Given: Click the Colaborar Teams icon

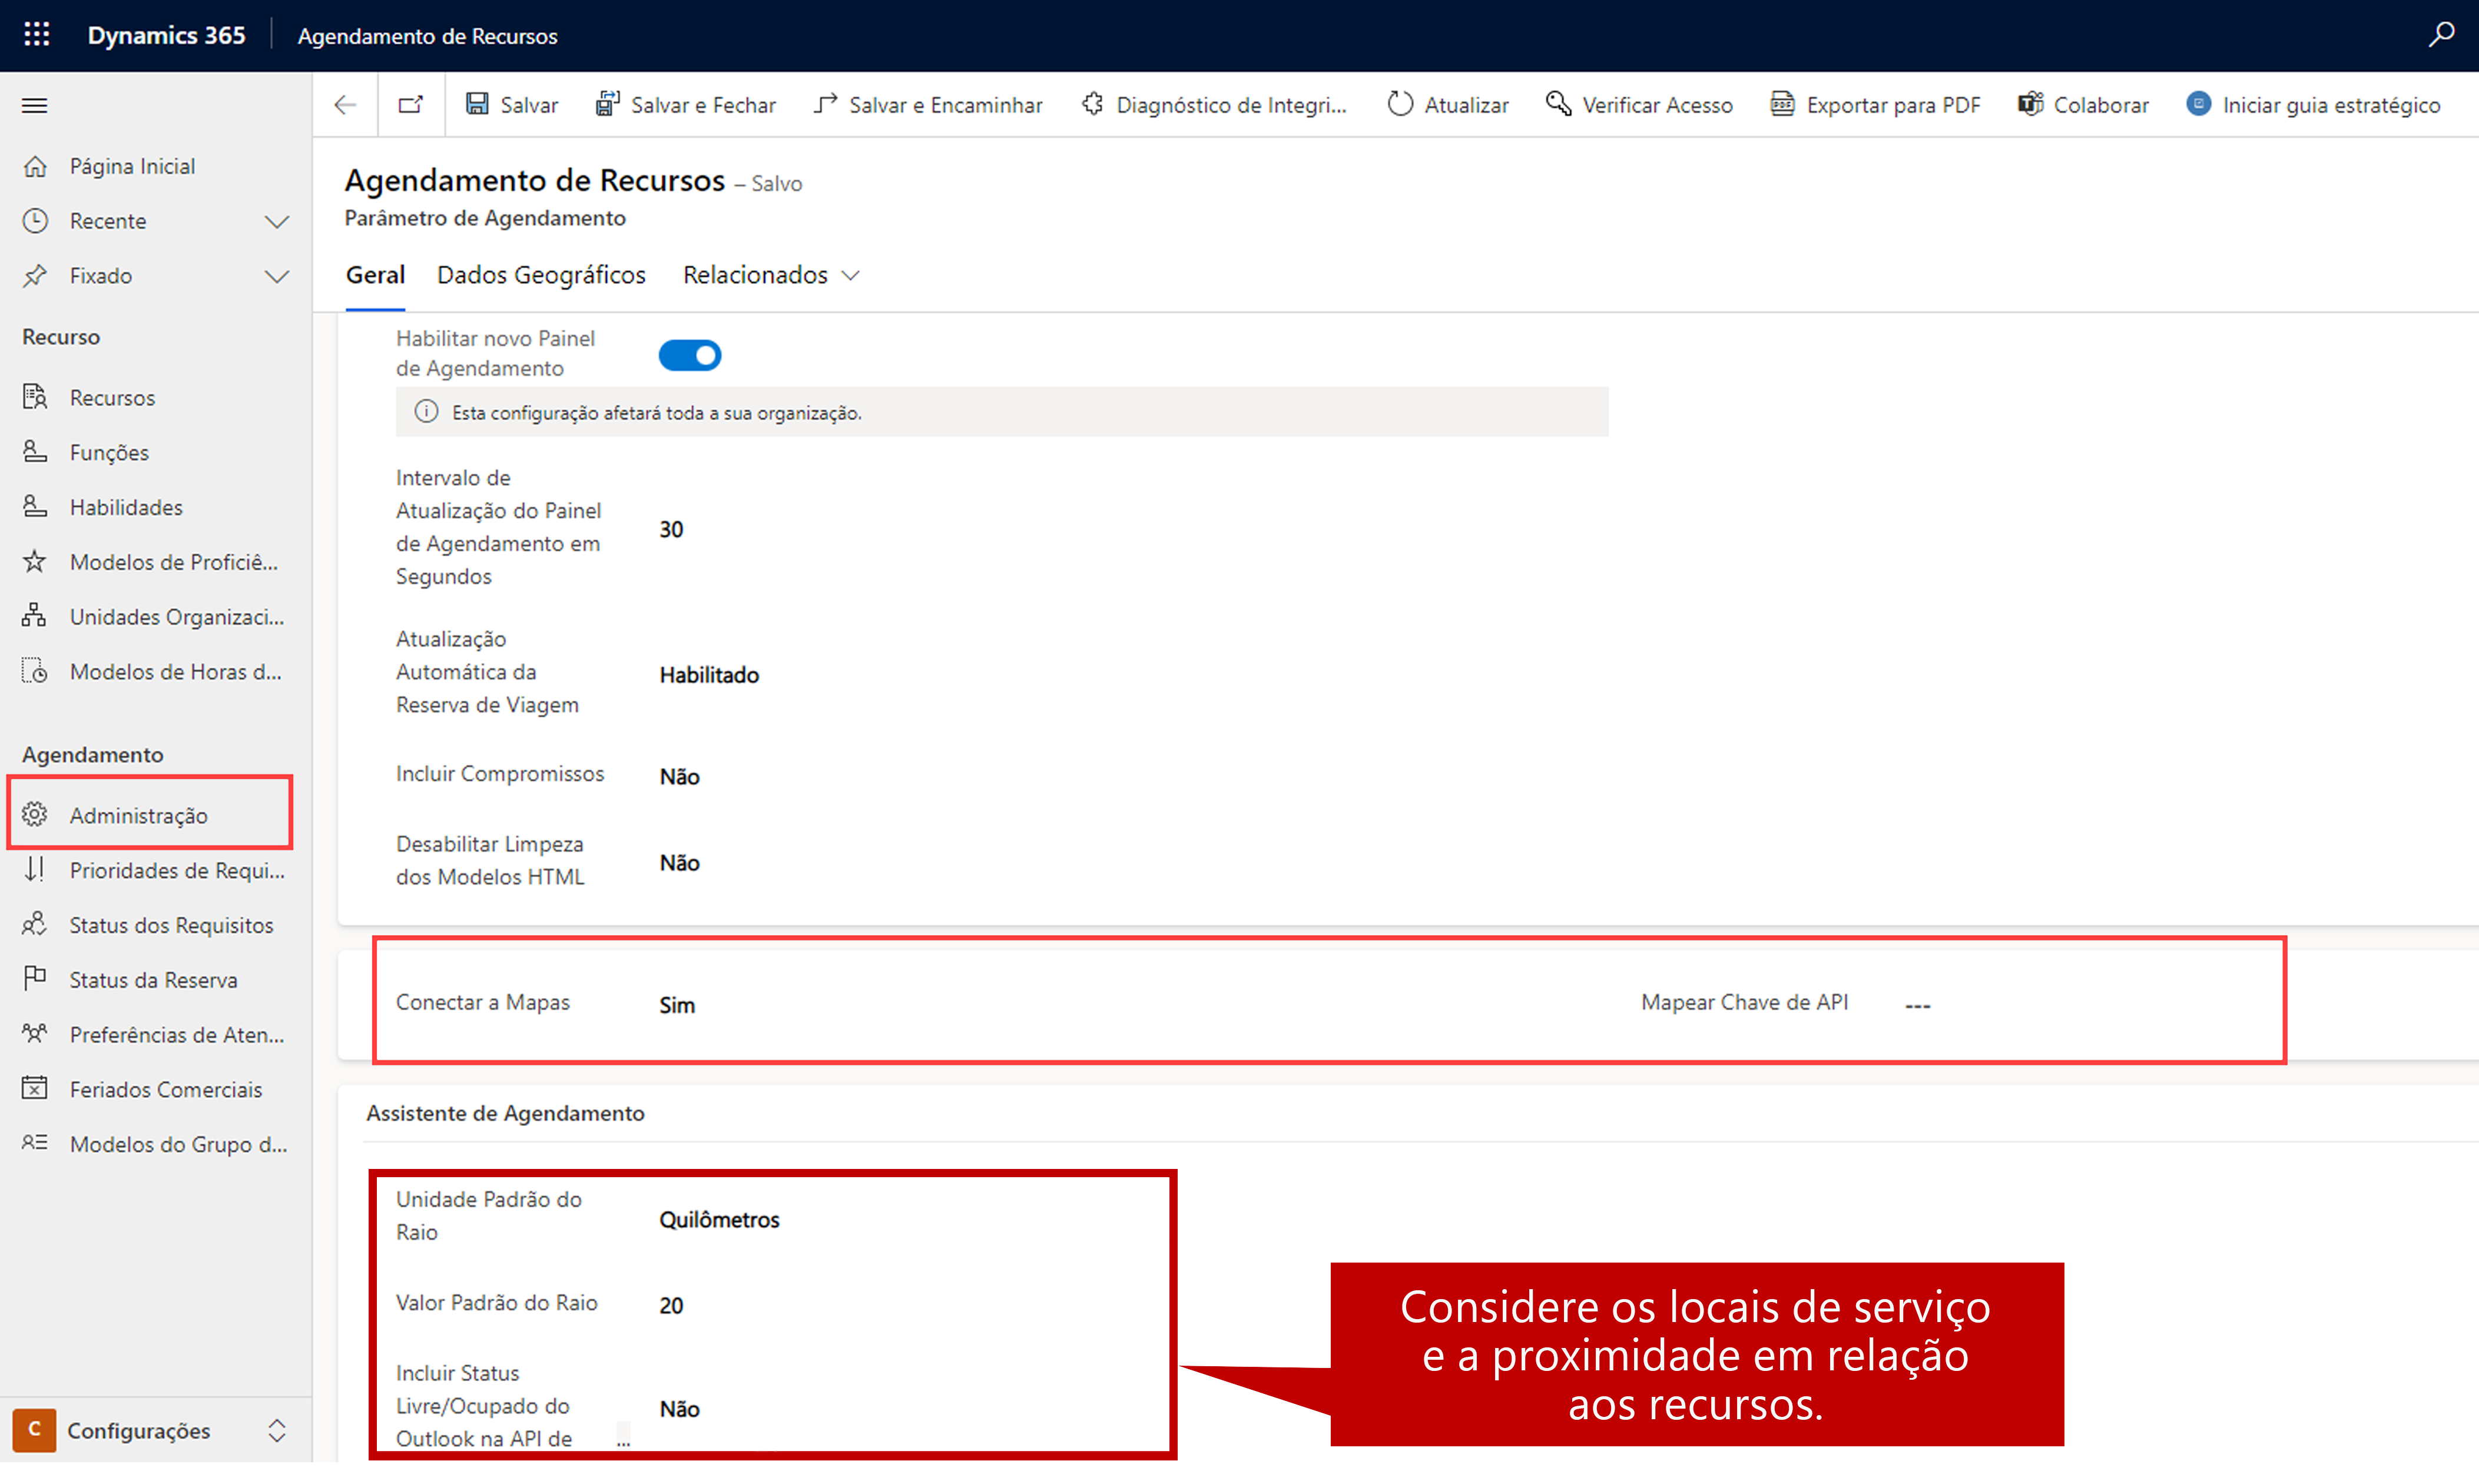Looking at the screenshot, I should [2029, 104].
